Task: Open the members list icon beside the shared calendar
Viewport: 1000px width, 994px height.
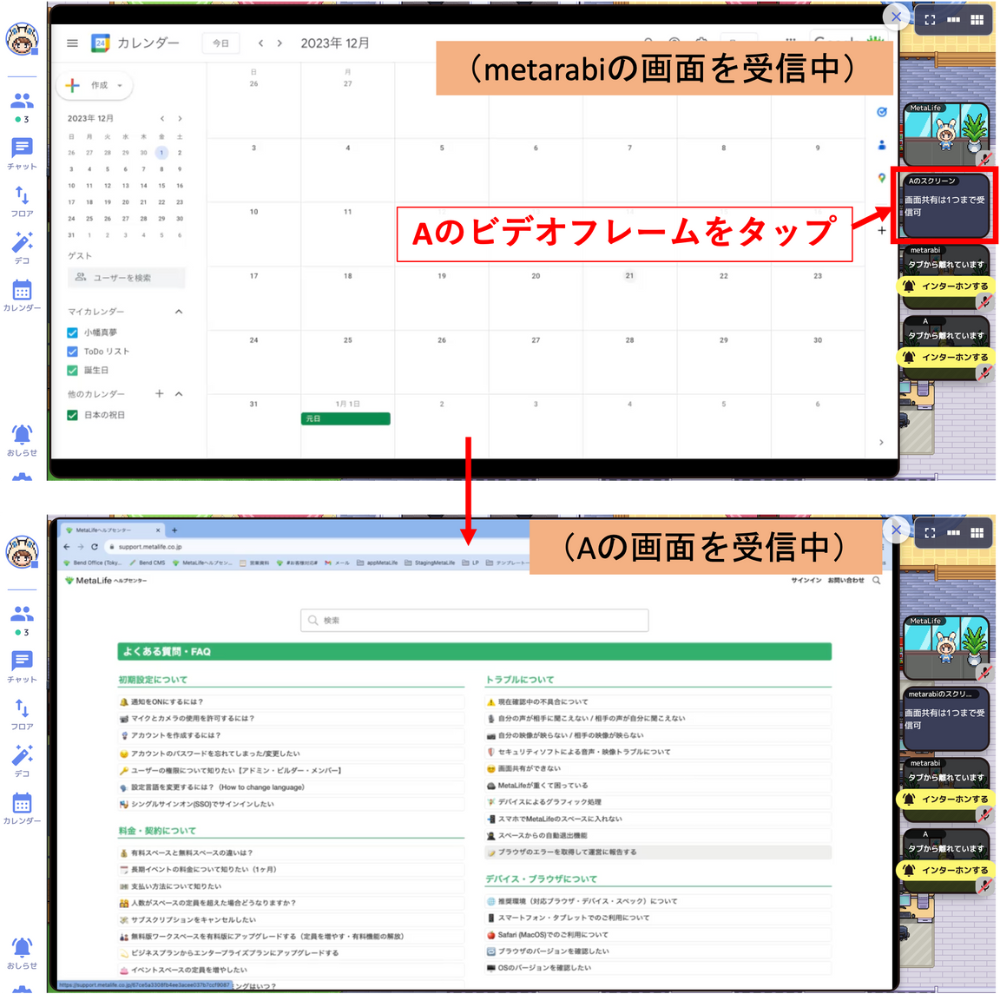Action: (x=22, y=100)
